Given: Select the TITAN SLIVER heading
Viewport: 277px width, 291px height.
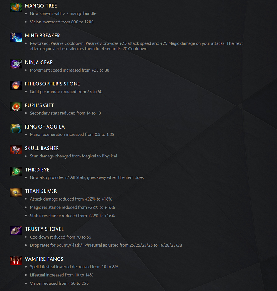Looking at the screenshot, I should click(41, 191).
